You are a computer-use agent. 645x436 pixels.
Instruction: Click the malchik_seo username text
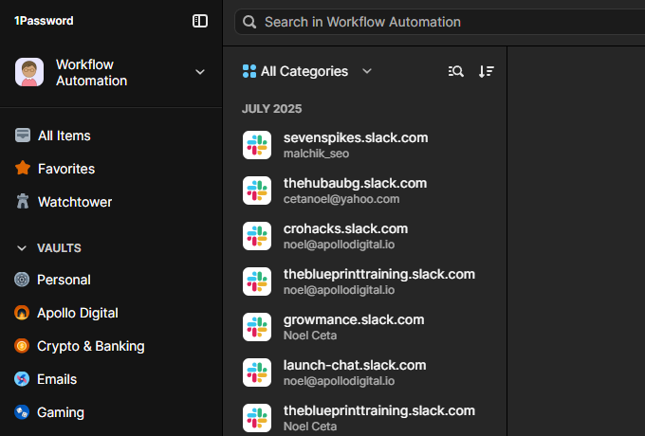[x=316, y=154]
